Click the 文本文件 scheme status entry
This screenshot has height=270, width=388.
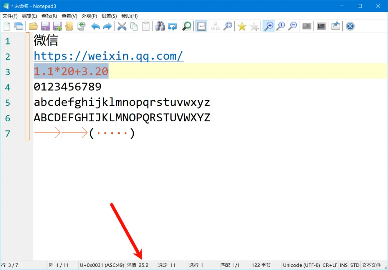[x=371, y=265]
